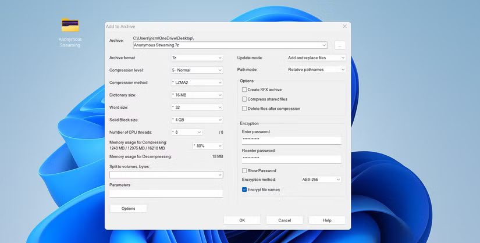Image resolution: width=480 pixels, height=243 pixels.
Task: Expand the Dictionary size dropdown
Action: (x=197, y=95)
